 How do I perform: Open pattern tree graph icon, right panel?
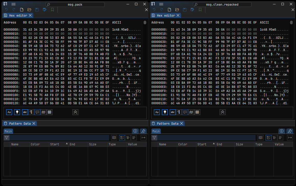tap(290, 131)
